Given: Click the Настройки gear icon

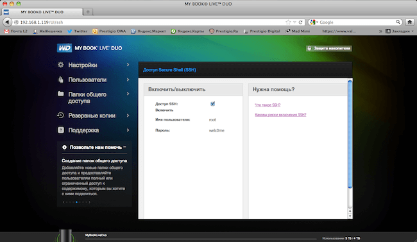Looking at the screenshot, I should pyautogui.click(x=61, y=65).
